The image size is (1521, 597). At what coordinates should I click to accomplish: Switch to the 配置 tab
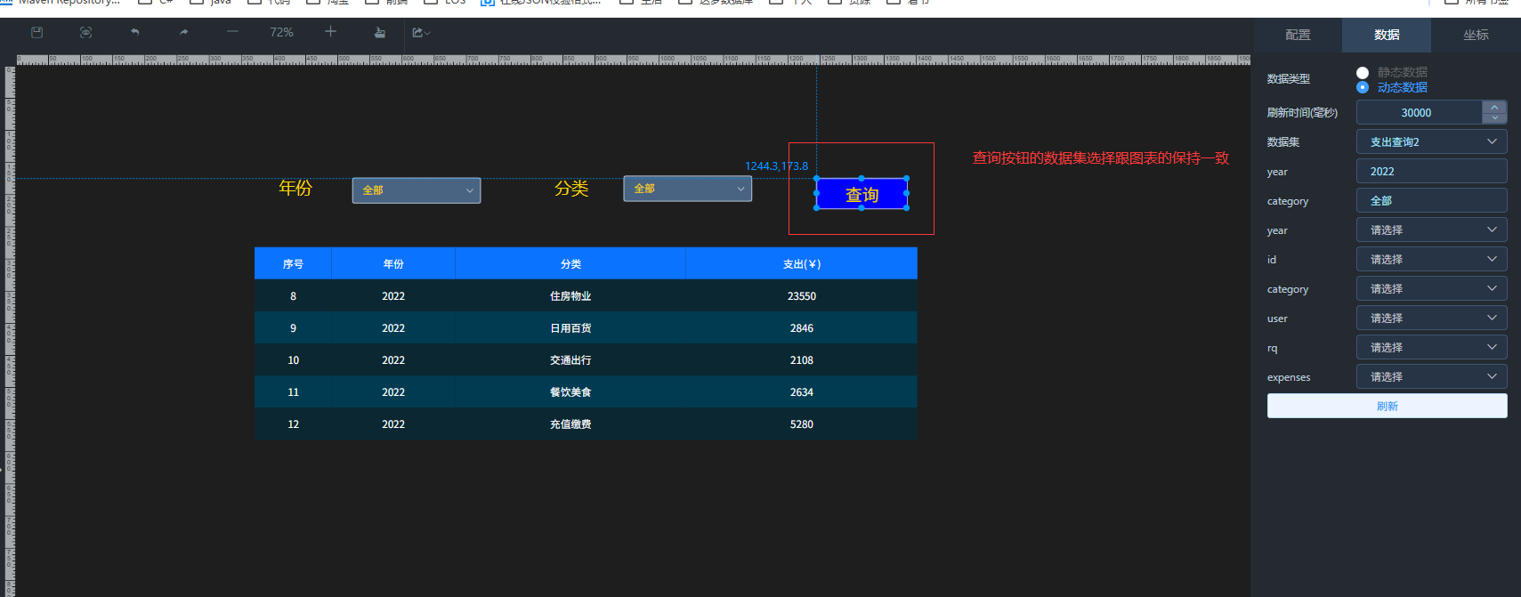pos(1298,35)
